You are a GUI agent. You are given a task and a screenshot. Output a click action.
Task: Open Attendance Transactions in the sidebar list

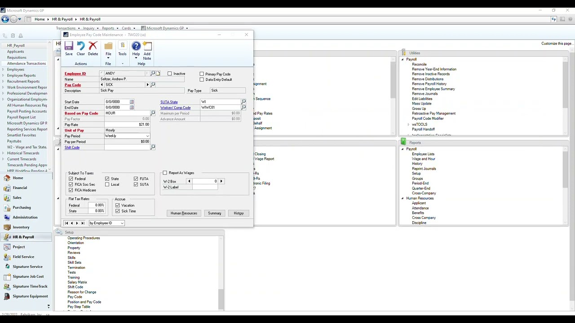click(27, 63)
